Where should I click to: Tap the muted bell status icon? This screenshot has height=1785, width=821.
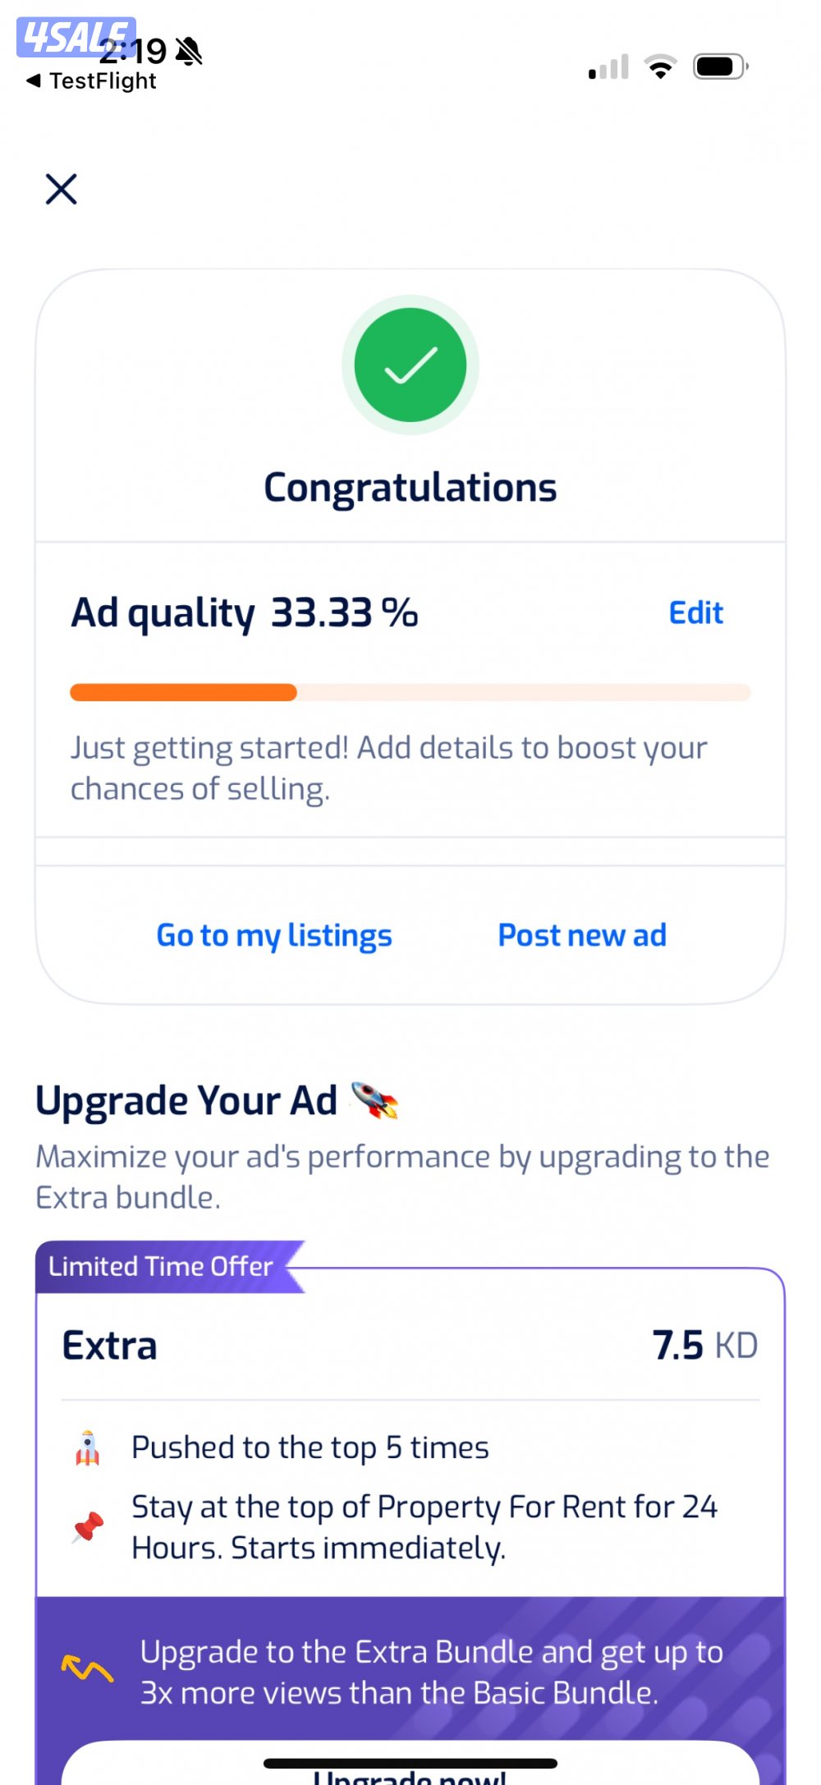click(190, 52)
